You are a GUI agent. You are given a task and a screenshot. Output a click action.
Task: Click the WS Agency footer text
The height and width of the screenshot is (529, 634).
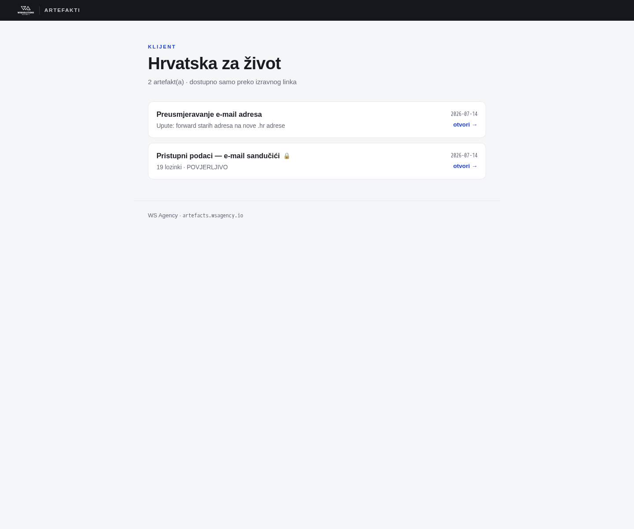coord(163,216)
